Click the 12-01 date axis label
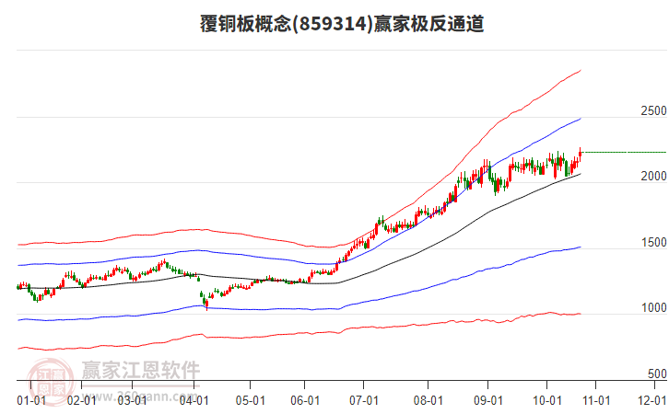This screenshot has height=414, width=669. pyautogui.click(x=651, y=401)
